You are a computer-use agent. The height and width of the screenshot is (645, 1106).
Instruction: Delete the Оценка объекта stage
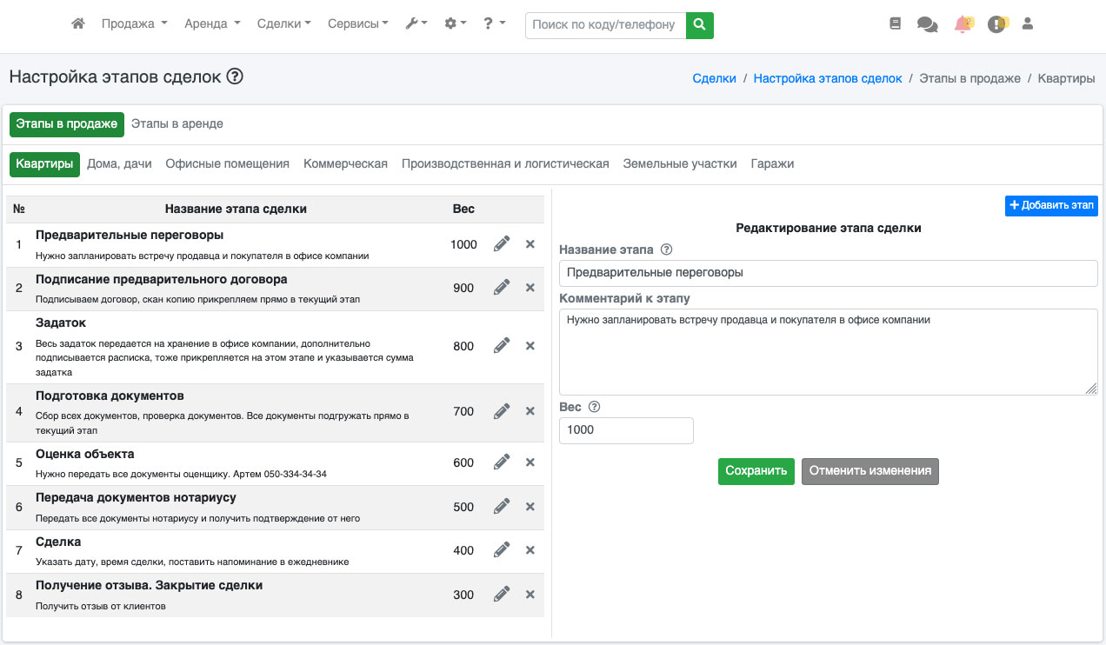pos(530,462)
